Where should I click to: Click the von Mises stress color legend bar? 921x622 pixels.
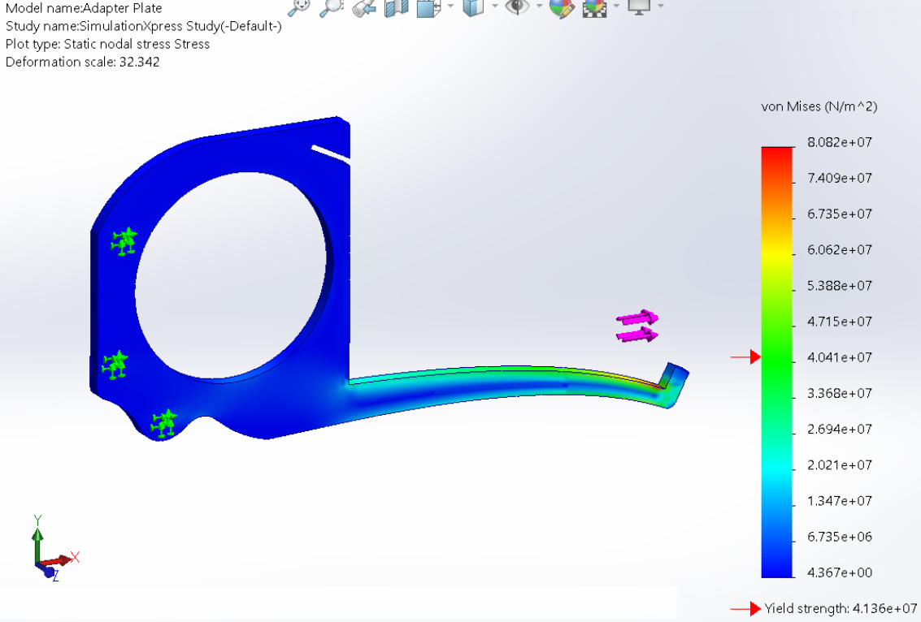(777, 361)
